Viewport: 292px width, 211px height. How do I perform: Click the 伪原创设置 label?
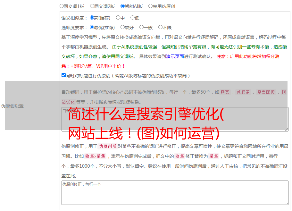coord(13,106)
